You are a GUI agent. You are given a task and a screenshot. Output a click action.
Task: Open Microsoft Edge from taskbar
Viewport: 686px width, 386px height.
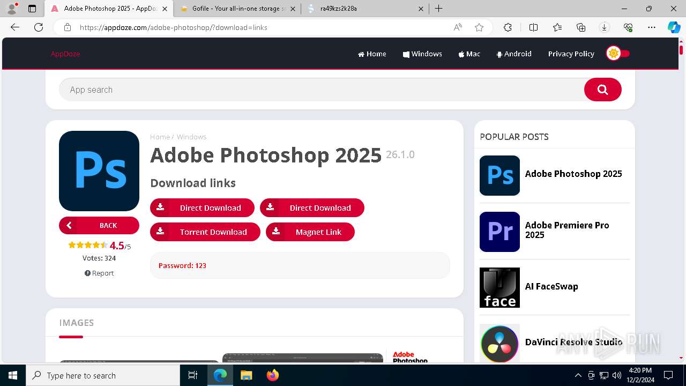[220, 375]
